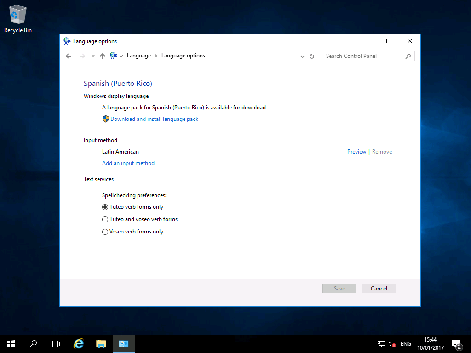
Task: Click the search magnifier icon
Action: pos(408,56)
